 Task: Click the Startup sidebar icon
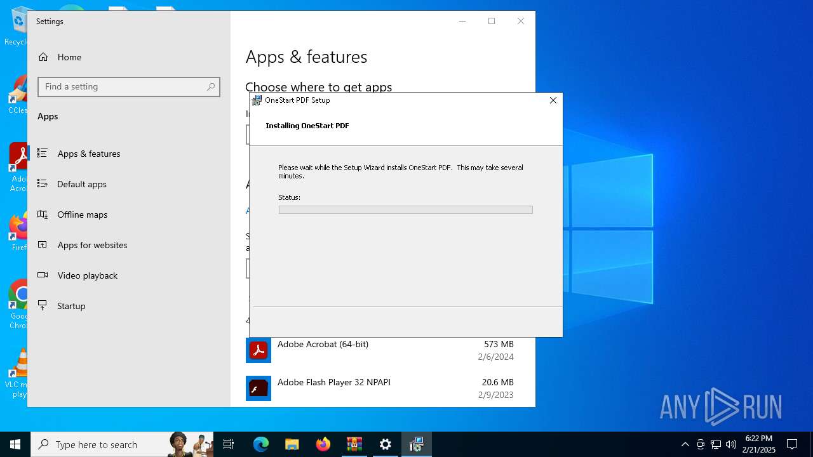point(43,305)
